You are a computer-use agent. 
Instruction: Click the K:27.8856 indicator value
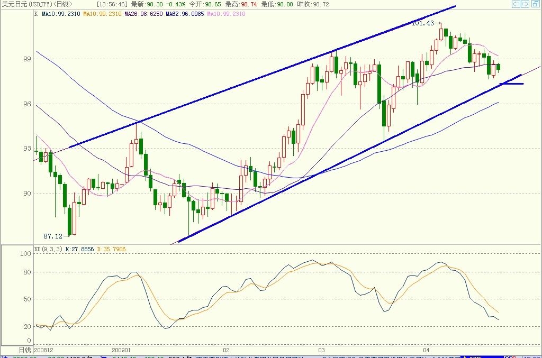79,249
